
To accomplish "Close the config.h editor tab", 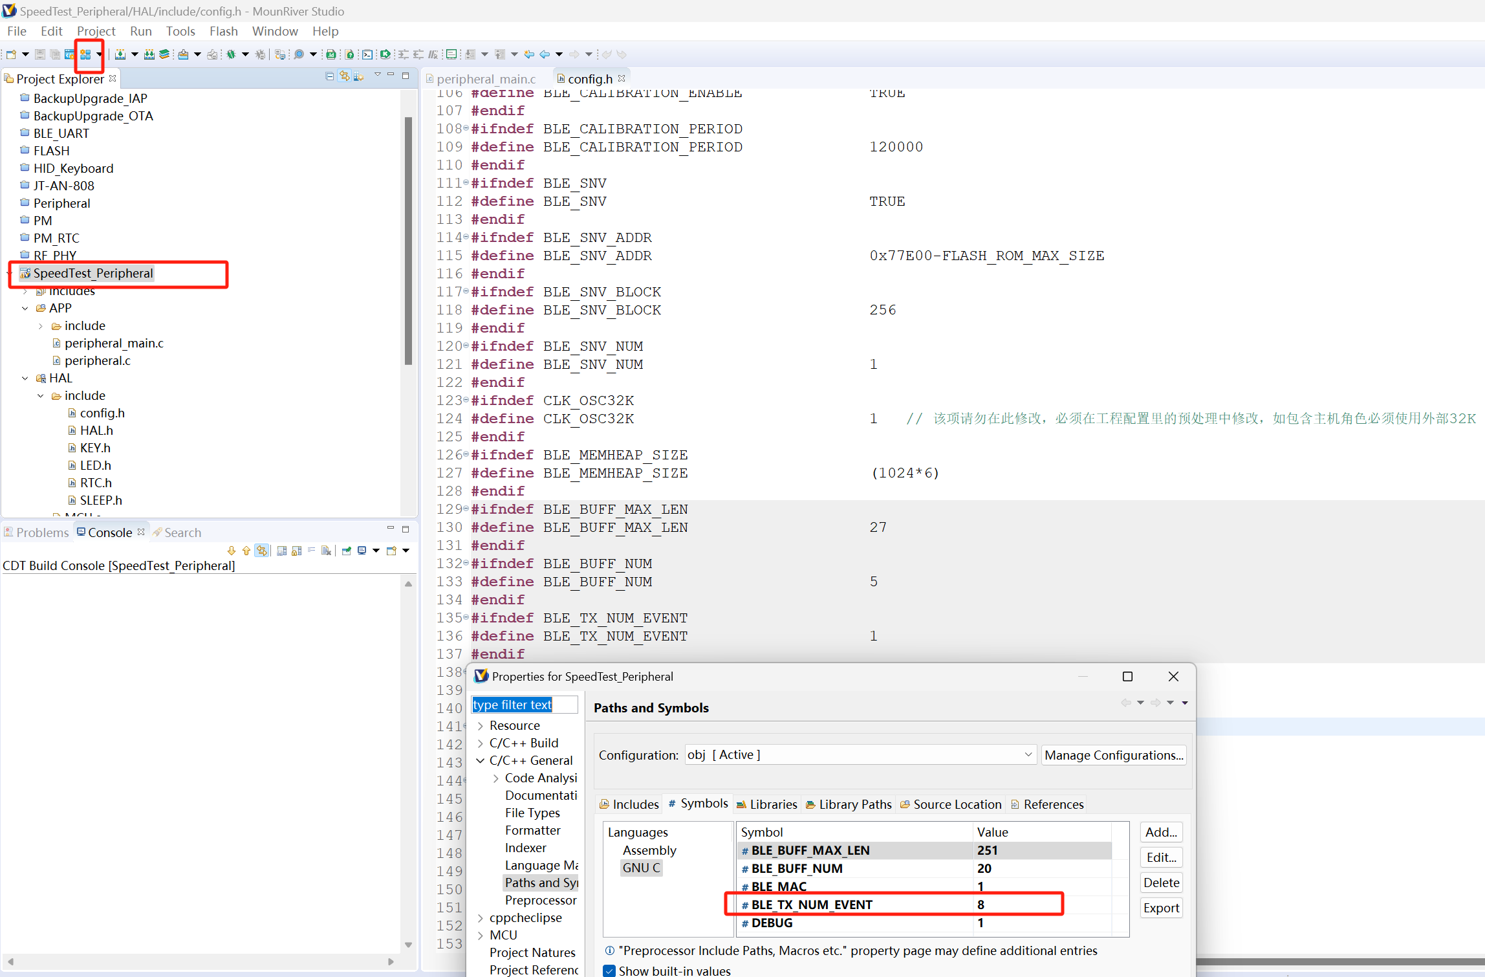I will (622, 78).
